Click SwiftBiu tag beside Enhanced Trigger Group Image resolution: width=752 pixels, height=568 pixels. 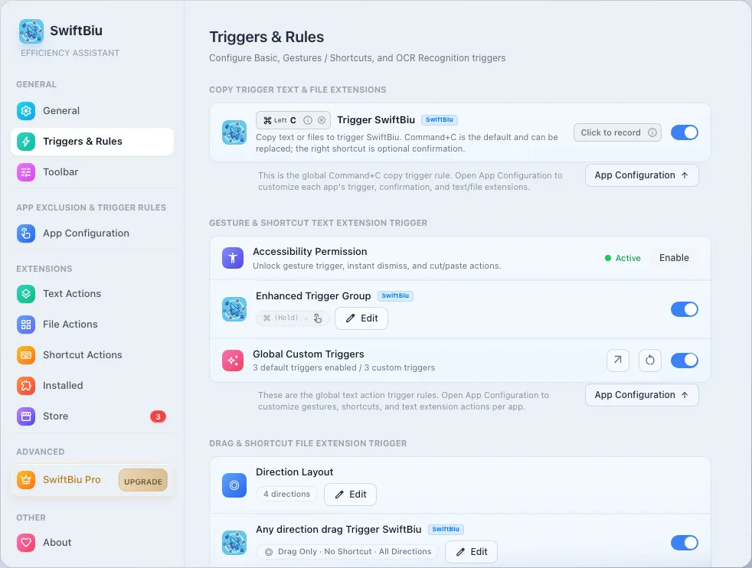tap(395, 295)
